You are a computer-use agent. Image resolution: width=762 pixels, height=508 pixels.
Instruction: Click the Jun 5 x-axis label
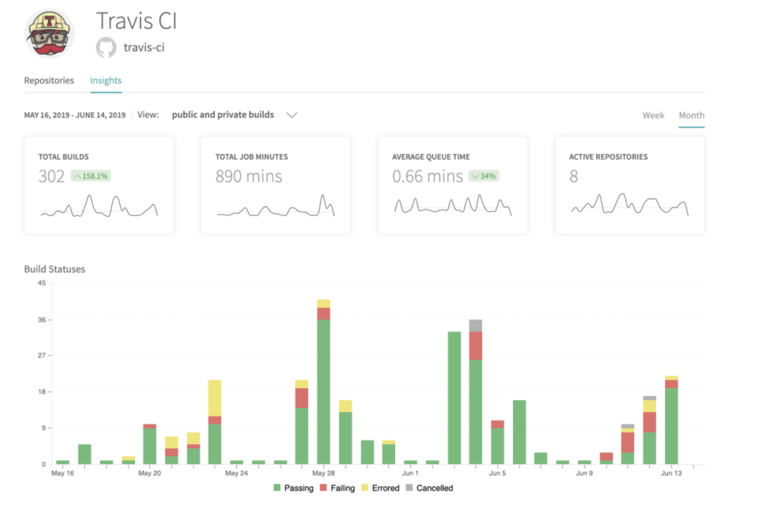coord(497,473)
